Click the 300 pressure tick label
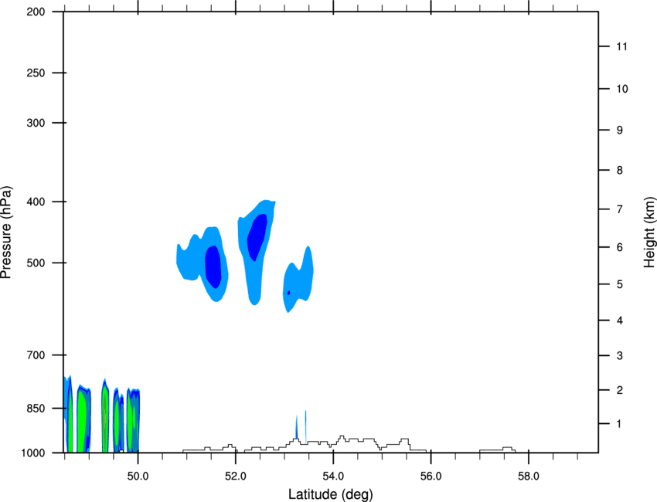Viewport: 657px width, 502px height. pyautogui.click(x=36, y=123)
